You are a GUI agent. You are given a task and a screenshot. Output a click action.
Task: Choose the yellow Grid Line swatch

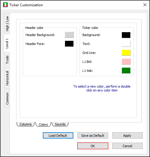pos(126,52)
